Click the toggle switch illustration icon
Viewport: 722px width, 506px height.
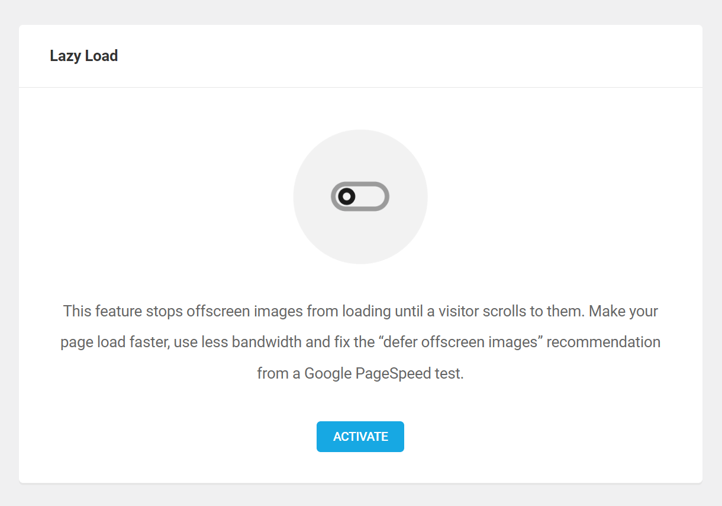point(360,196)
